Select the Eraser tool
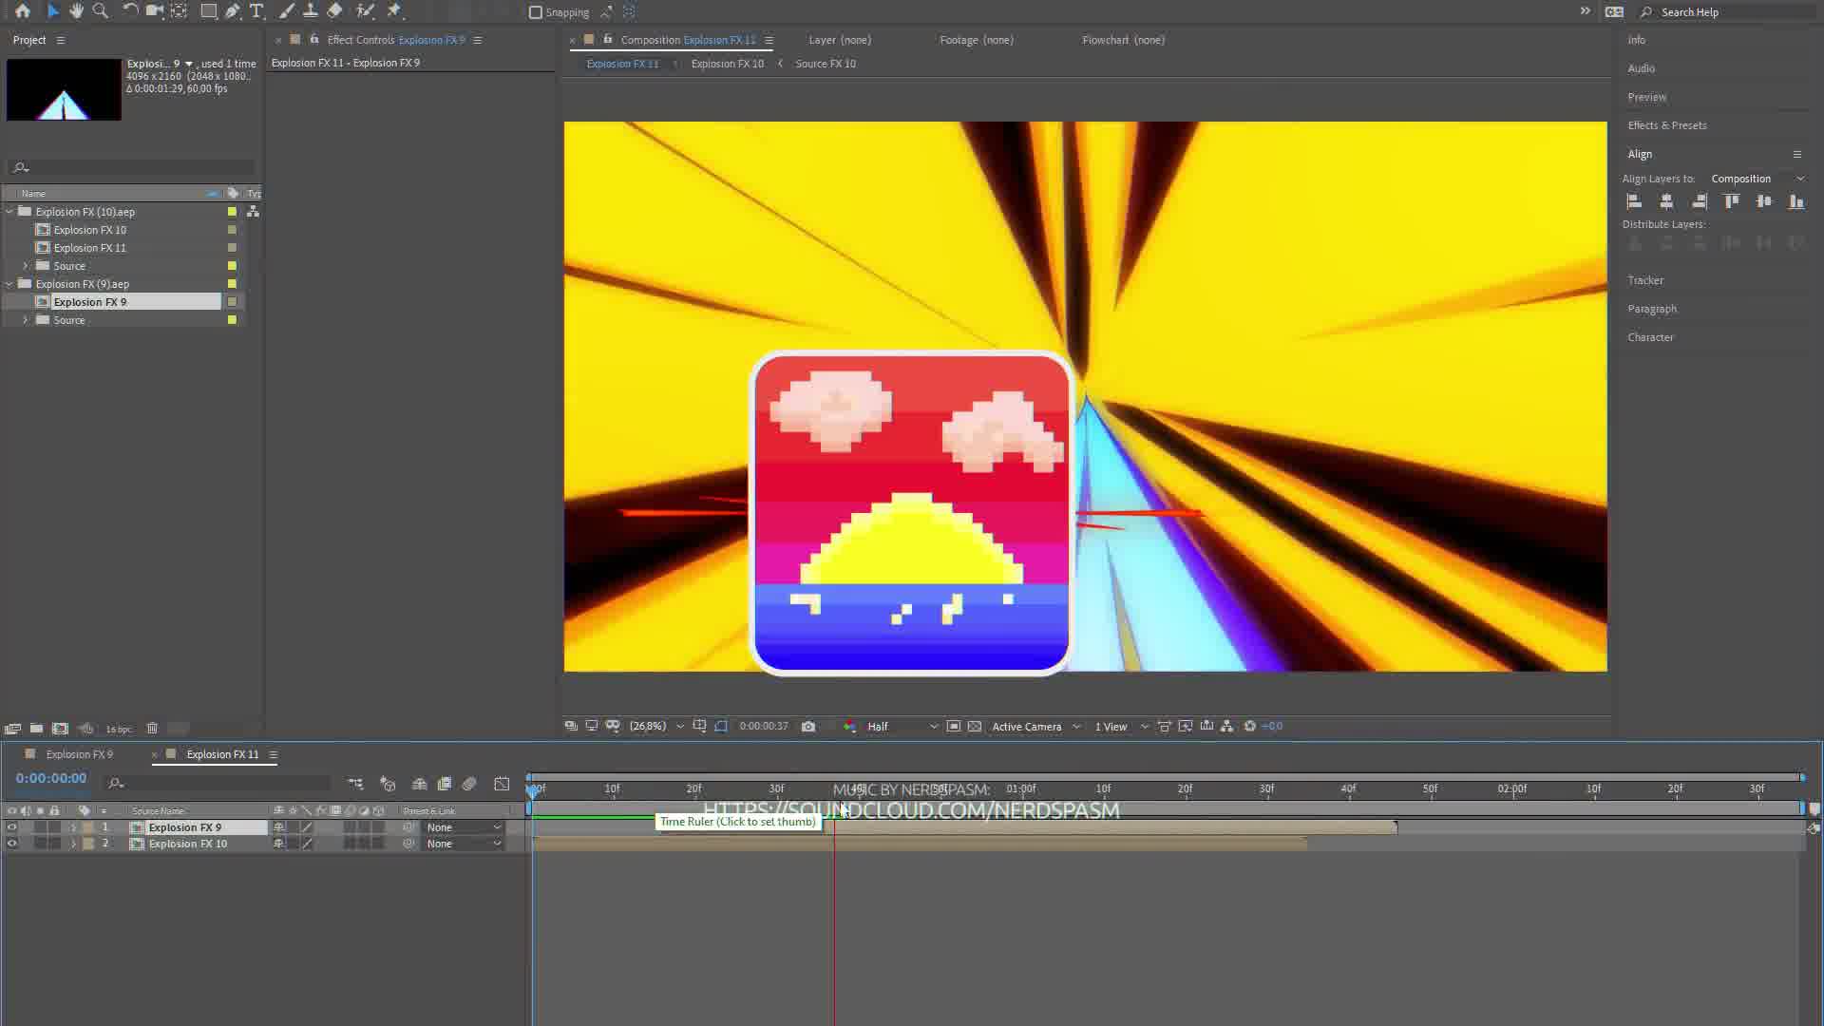1824x1026 pixels. click(334, 11)
